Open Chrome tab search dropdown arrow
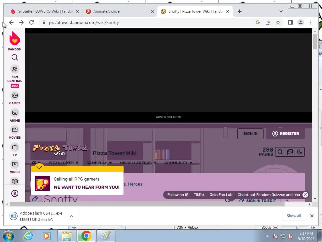The height and width of the screenshot is (242, 322). (281, 11)
